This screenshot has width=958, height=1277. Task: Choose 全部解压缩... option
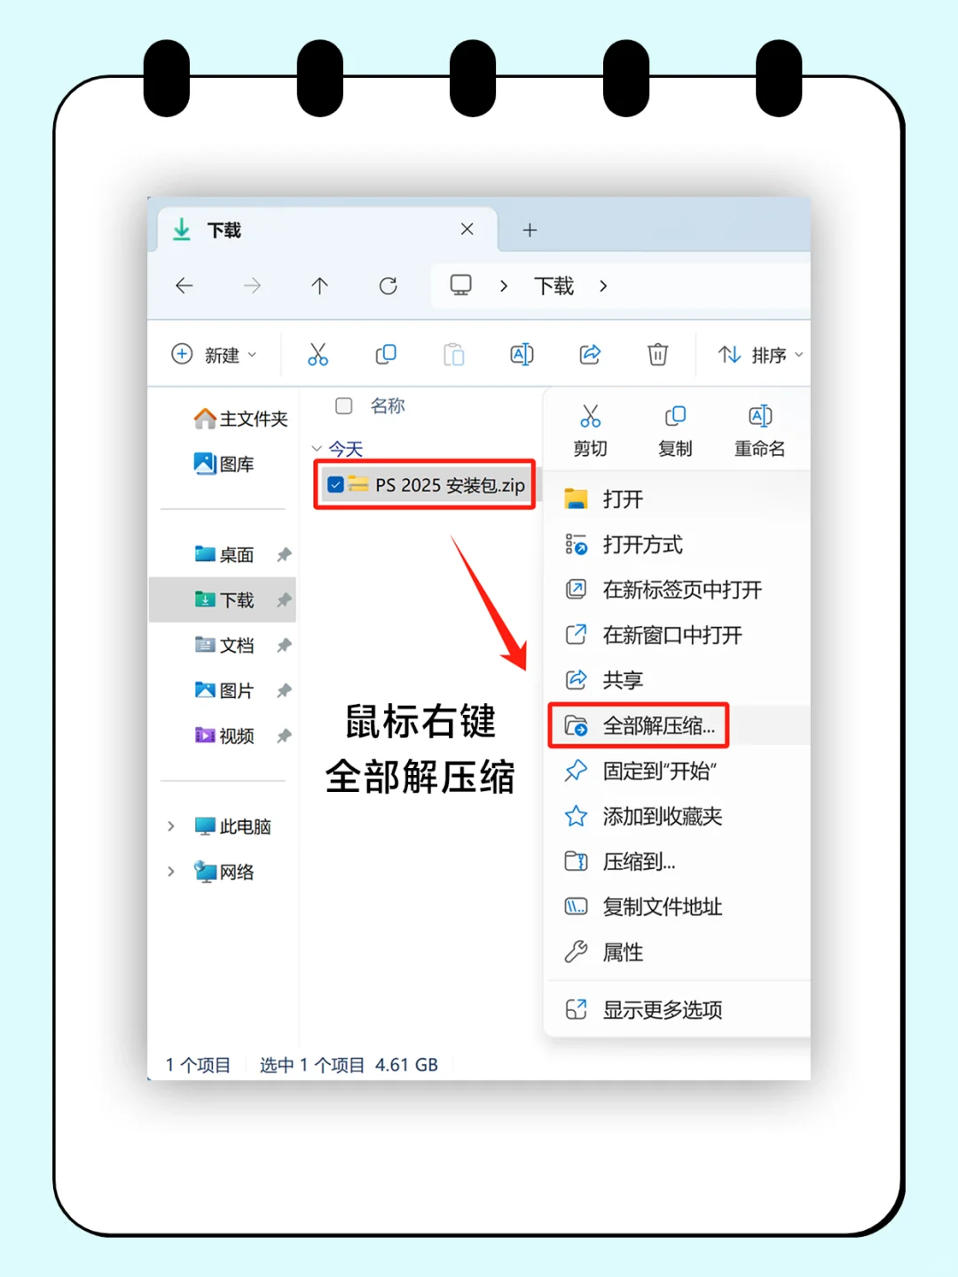tap(678, 725)
